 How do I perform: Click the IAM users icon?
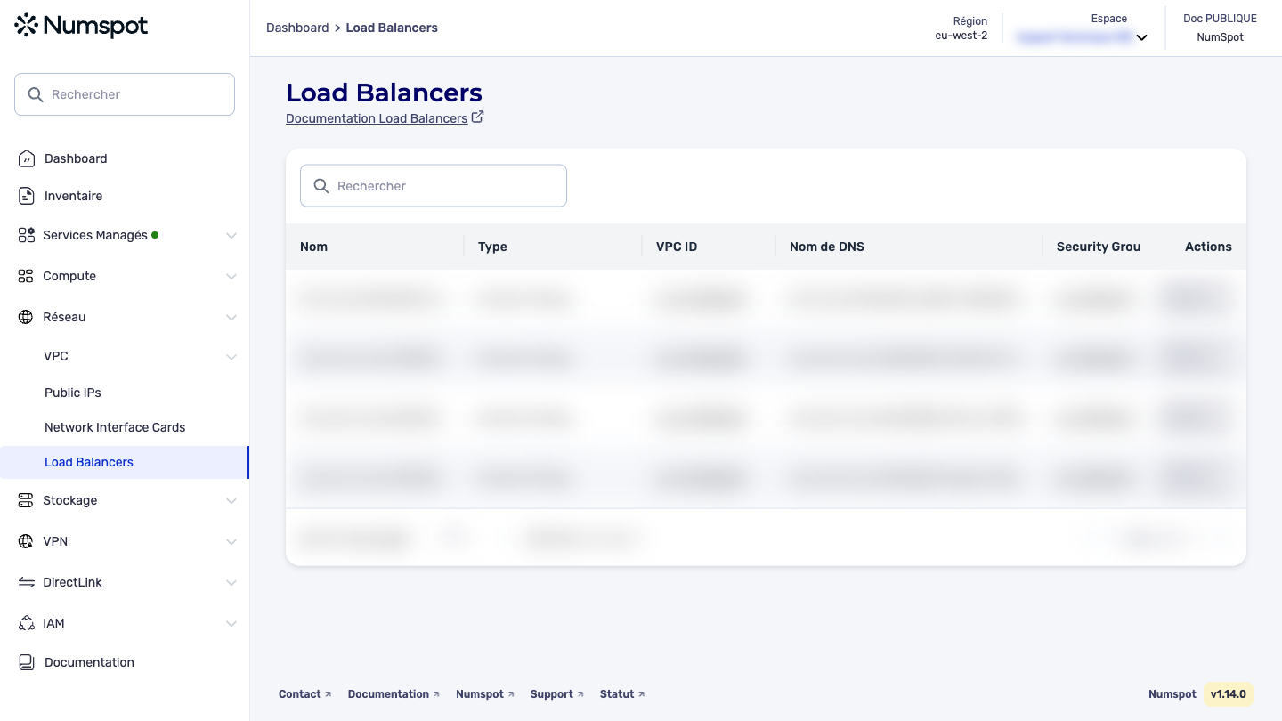coord(26,623)
